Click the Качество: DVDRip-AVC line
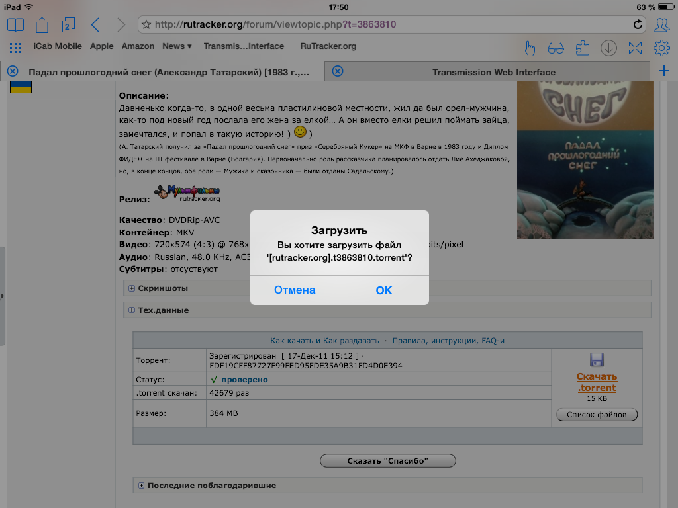 169,220
